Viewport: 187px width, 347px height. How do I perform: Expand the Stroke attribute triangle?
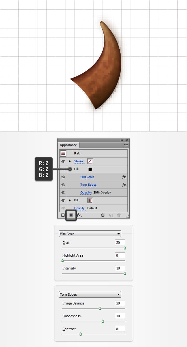pyautogui.click(x=70, y=161)
